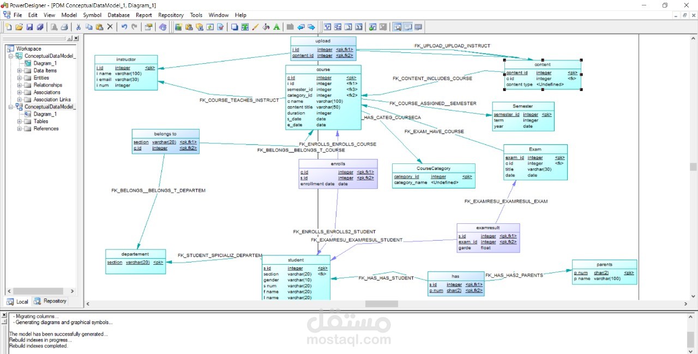Expand the Relationships folder

coord(20,85)
